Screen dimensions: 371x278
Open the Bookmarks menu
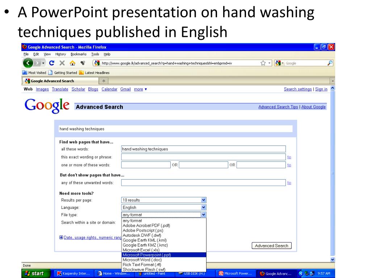click(79, 54)
